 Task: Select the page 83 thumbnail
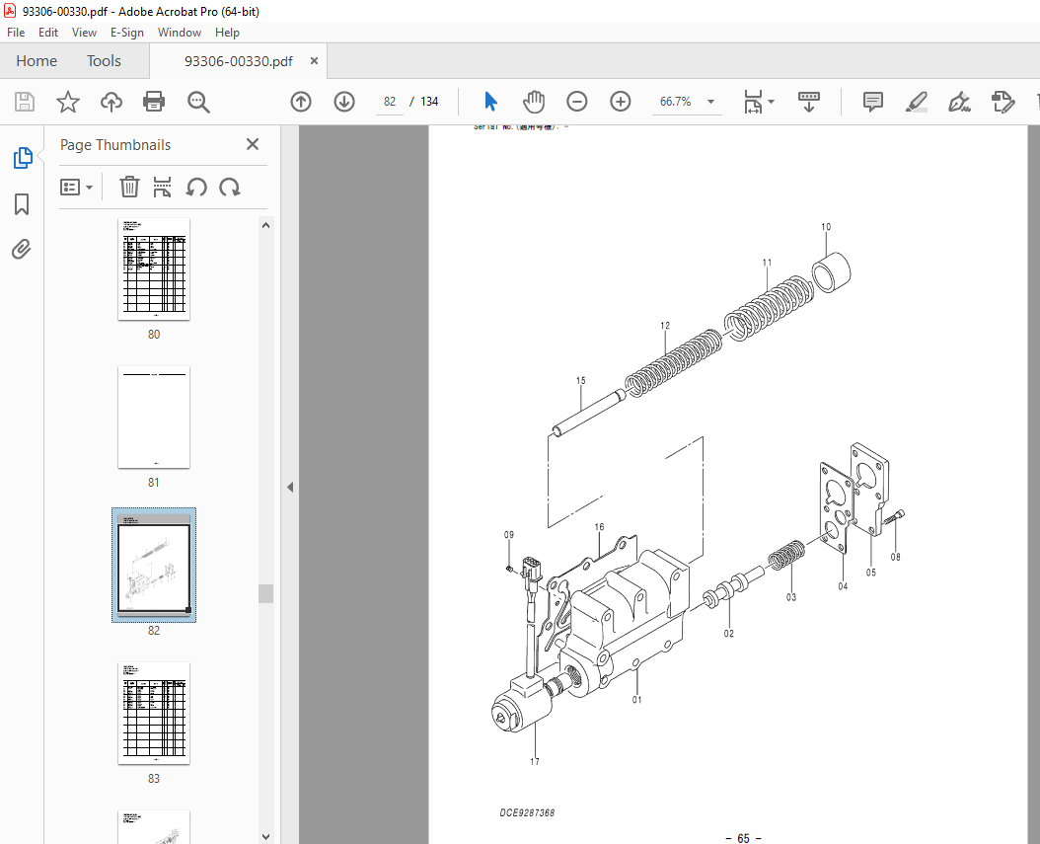click(154, 714)
